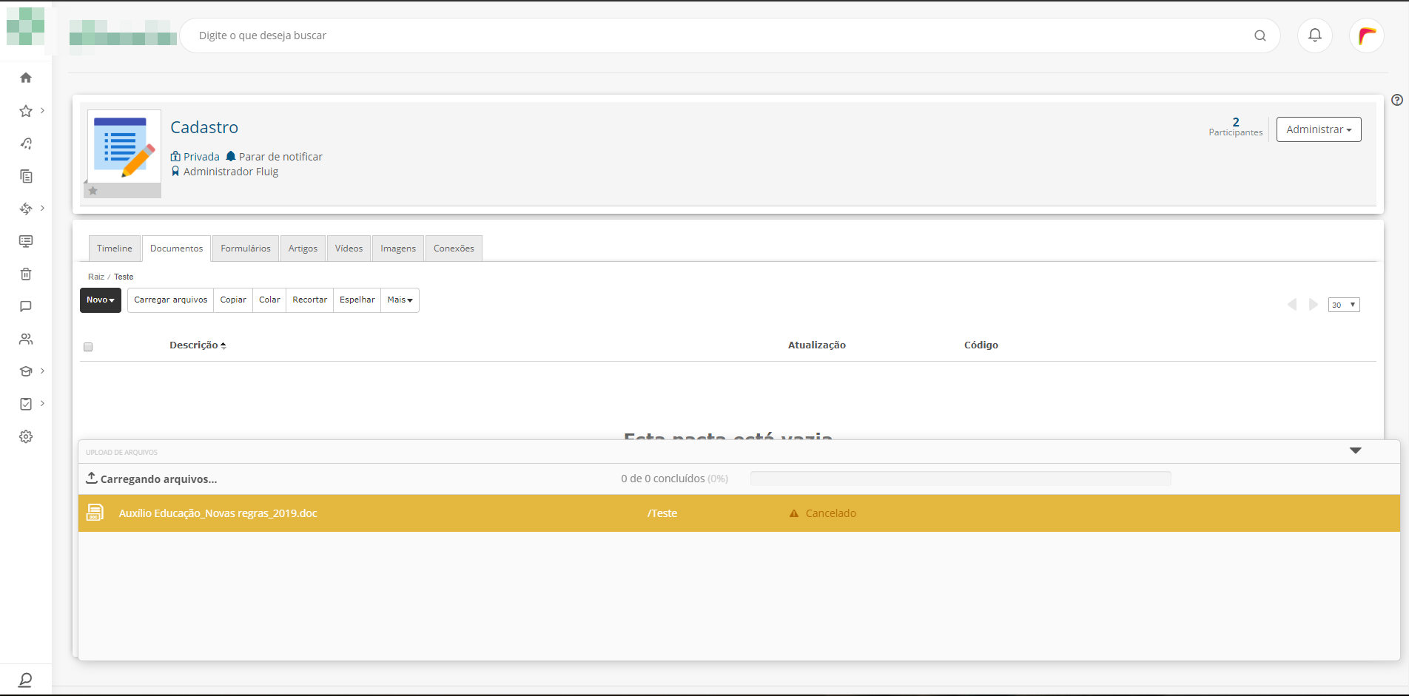The height and width of the screenshot is (696, 1409).
Task: Select the Auxílio Educação_Novas regras_2019.doc row
Action: tap(739, 513)
